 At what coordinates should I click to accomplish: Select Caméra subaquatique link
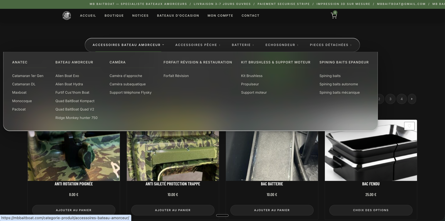click(128, 84)
